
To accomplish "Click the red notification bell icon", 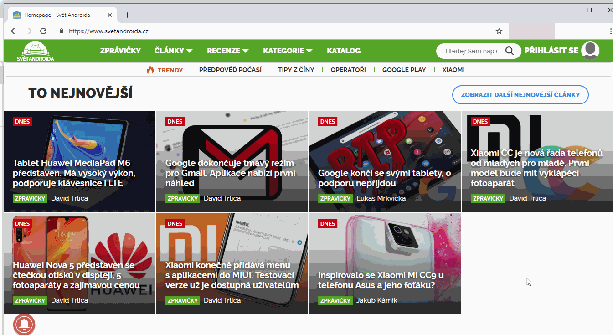I will [25, 324].
